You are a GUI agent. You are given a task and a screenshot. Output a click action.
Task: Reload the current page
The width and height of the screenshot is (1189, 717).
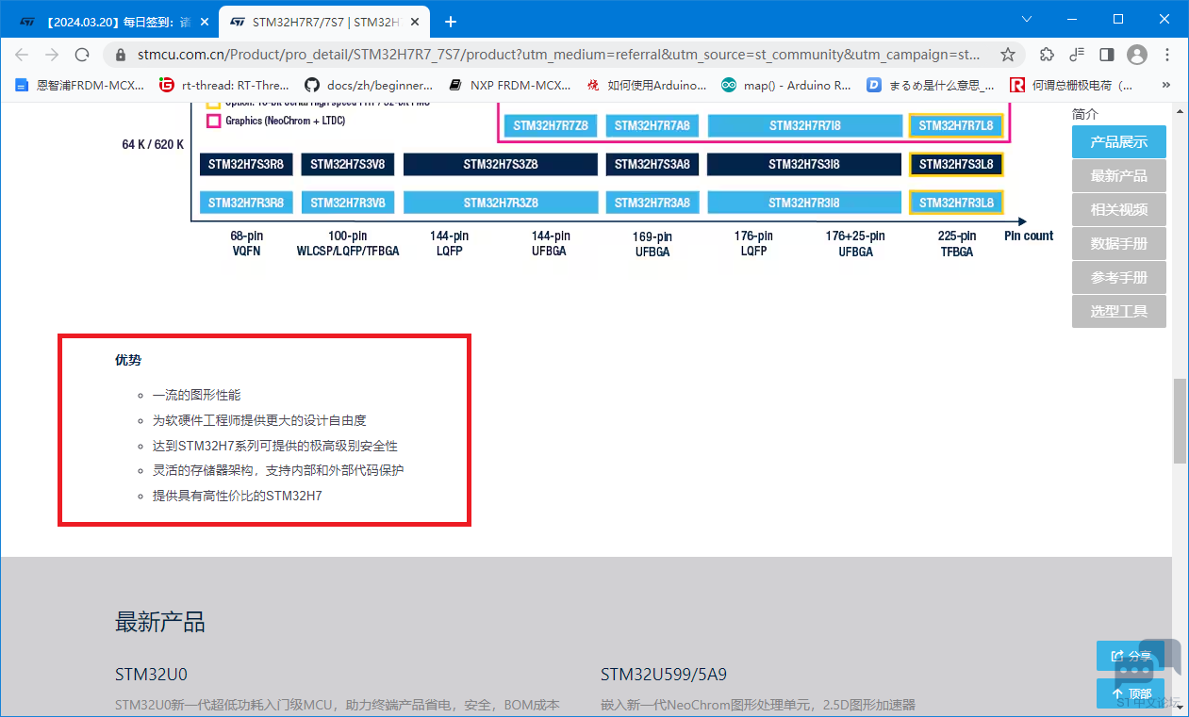pyautogui.click(x=82, y=55)
